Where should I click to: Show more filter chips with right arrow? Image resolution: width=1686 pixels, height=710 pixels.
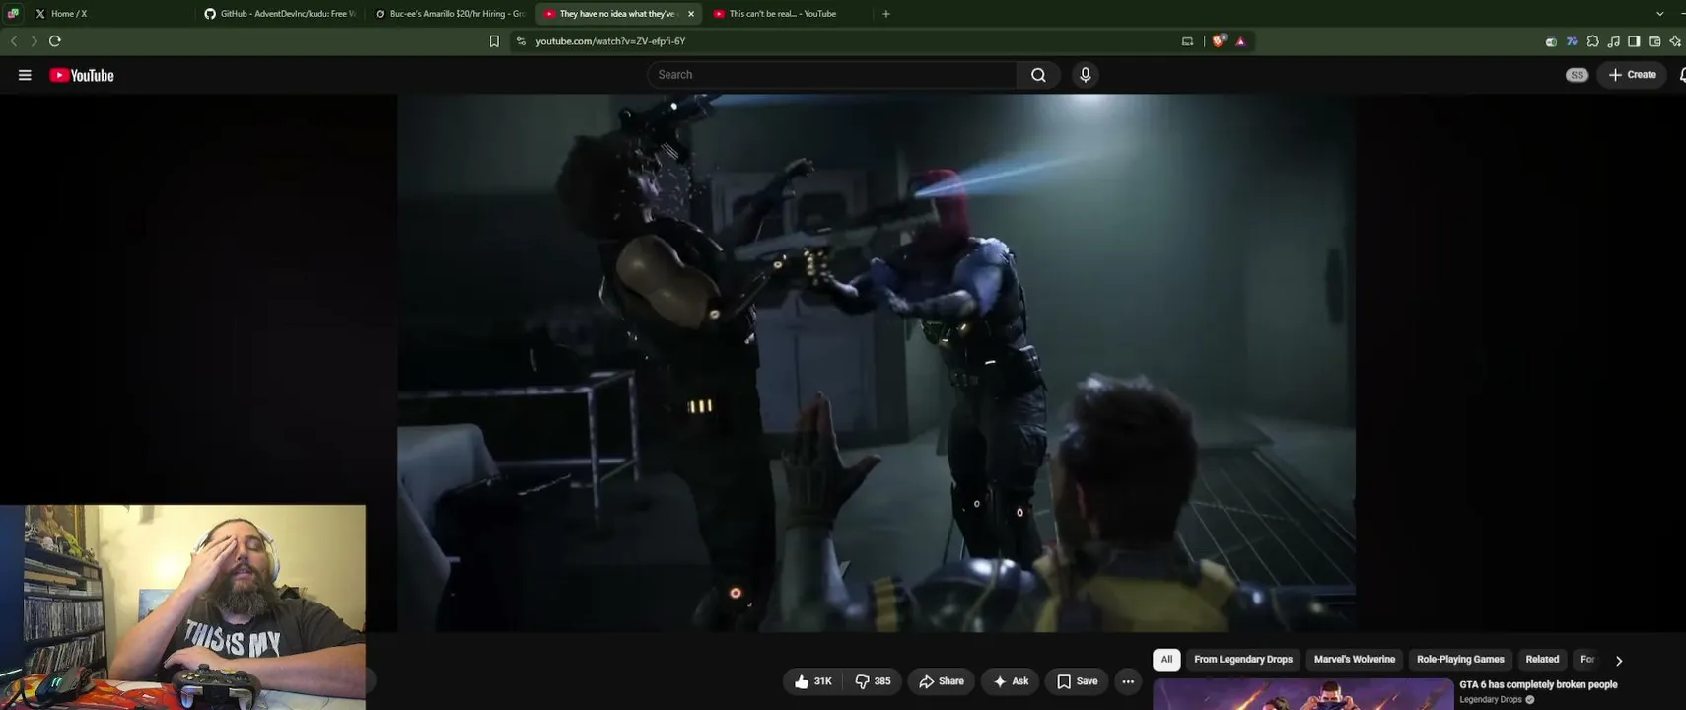coord(1618,661)
